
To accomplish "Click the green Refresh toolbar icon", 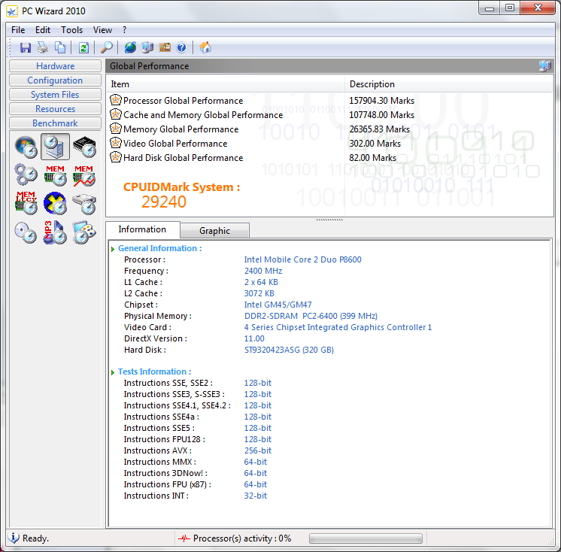I will 83,47.
